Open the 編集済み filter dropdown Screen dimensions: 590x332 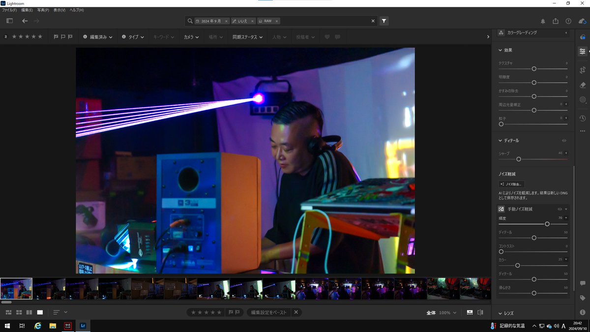tap(98, 37)
